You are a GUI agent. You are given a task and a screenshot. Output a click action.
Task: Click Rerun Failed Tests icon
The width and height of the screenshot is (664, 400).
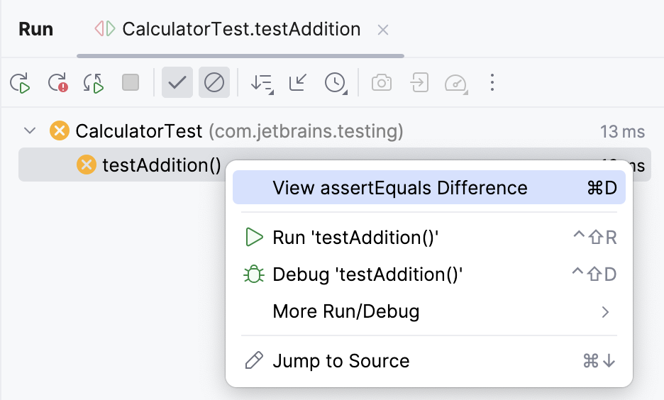click(x=57, y=83)
